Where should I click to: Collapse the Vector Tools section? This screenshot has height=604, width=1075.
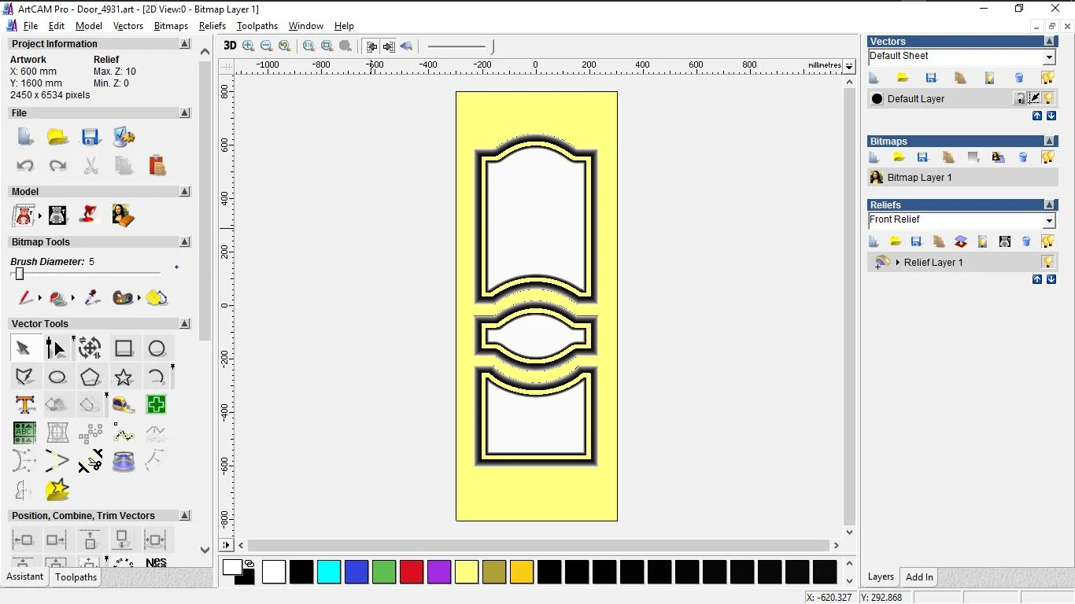[x=185, y=324]
